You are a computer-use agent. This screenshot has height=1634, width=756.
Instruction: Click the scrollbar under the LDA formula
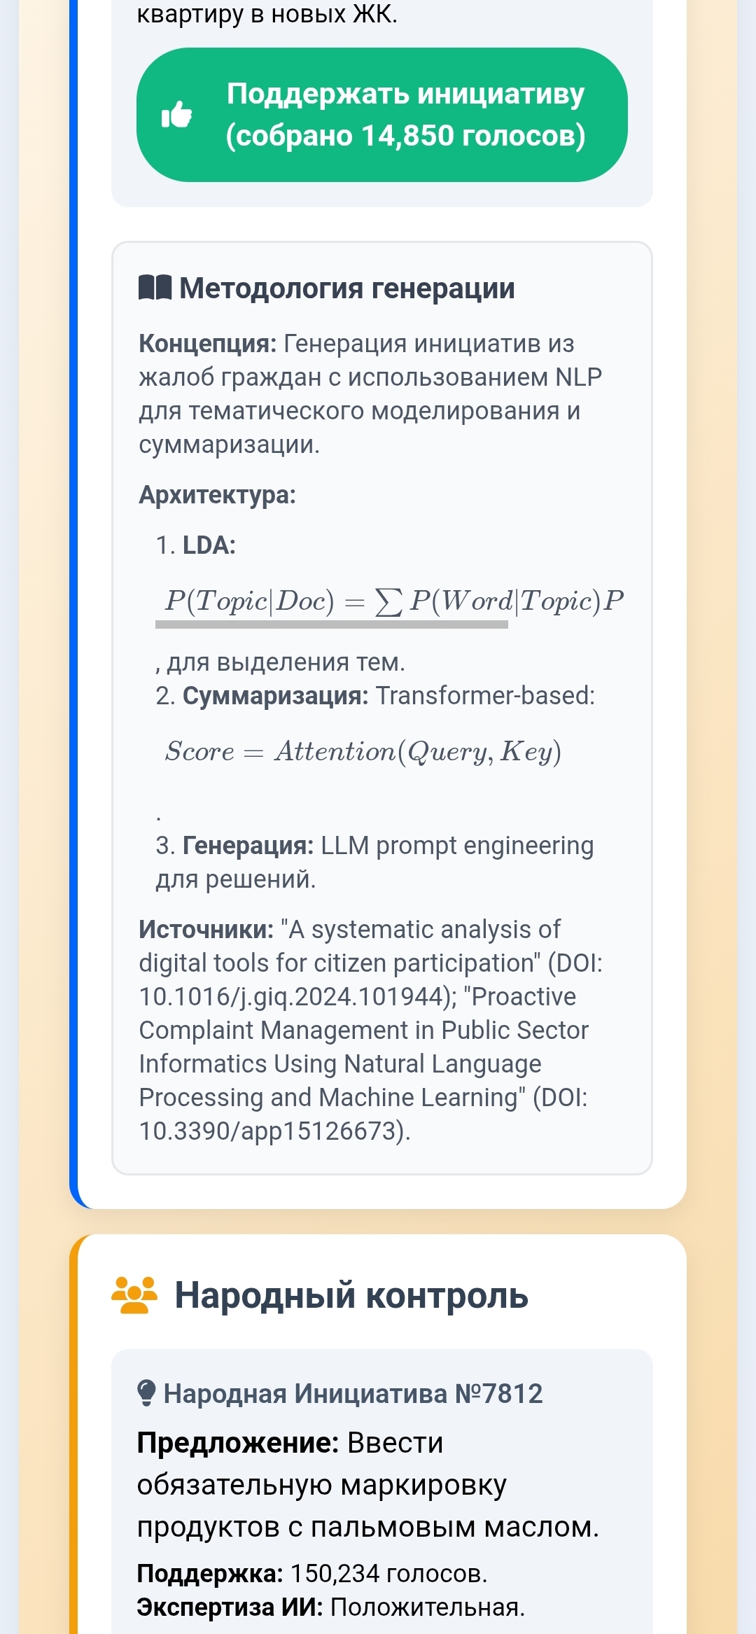click(331, 624)
